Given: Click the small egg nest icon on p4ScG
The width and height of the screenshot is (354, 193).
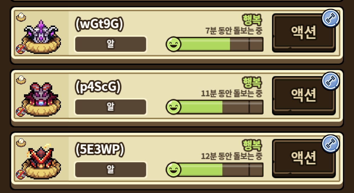Looking at the screenshot, I should click(x=21, y=80).
